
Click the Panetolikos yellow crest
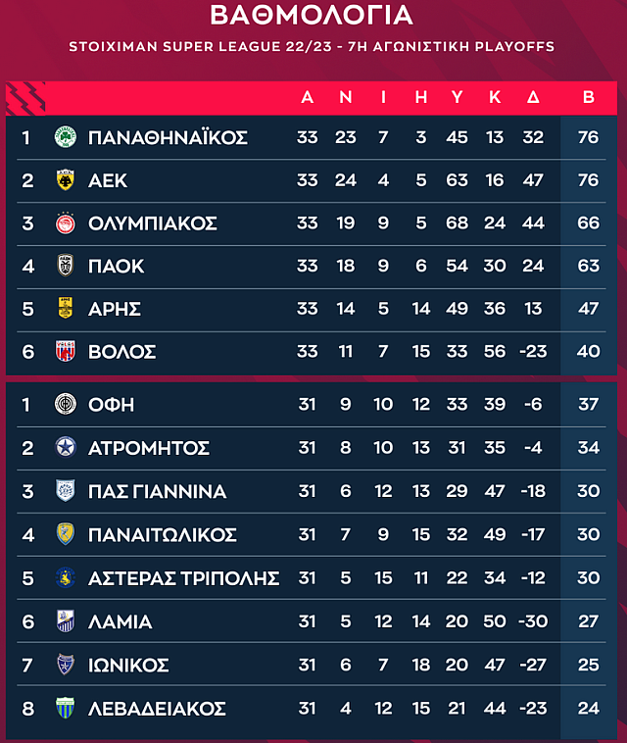(x=66, y=534)
